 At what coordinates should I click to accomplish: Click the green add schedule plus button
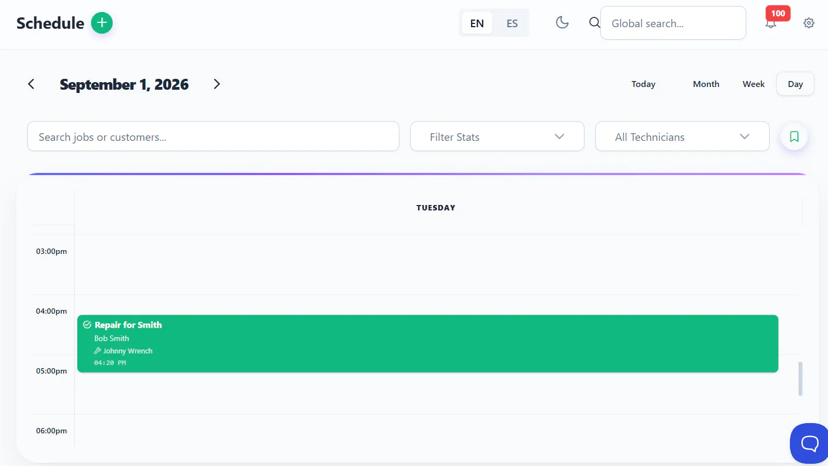coord(102,23)
